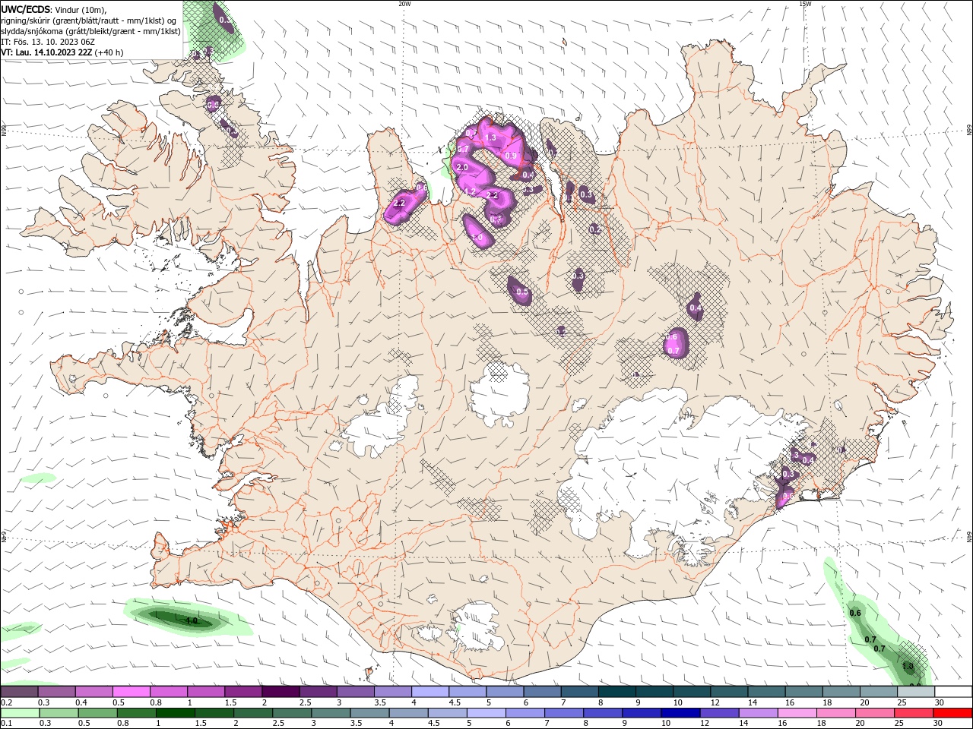973x729 pixels.
Task: Click the grey-purple 0.2 swatch on the snow scale
Action: (19, 692)
